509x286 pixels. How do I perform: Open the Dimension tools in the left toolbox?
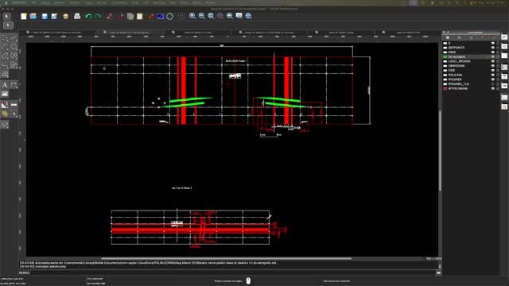[x=14, y=85]
